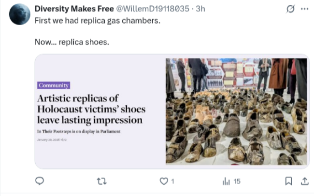Click the share upload icon
The width and height of the screenshot is (314, 196).
click(304, 181)
